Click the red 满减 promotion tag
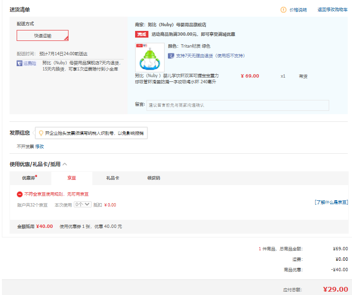Image resolution: width=352 pixels, height=295 pixels. (142, 34)
